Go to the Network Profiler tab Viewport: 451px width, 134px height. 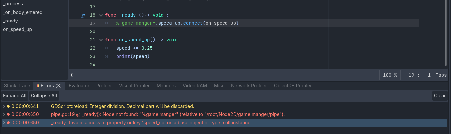249,86
